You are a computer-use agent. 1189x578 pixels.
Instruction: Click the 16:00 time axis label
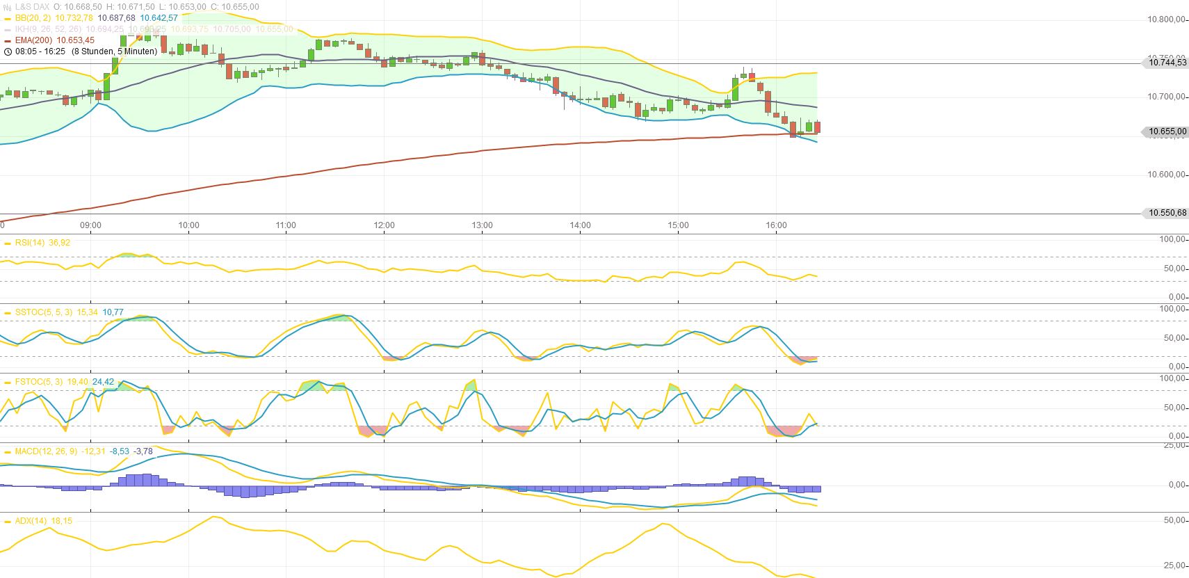776,225
